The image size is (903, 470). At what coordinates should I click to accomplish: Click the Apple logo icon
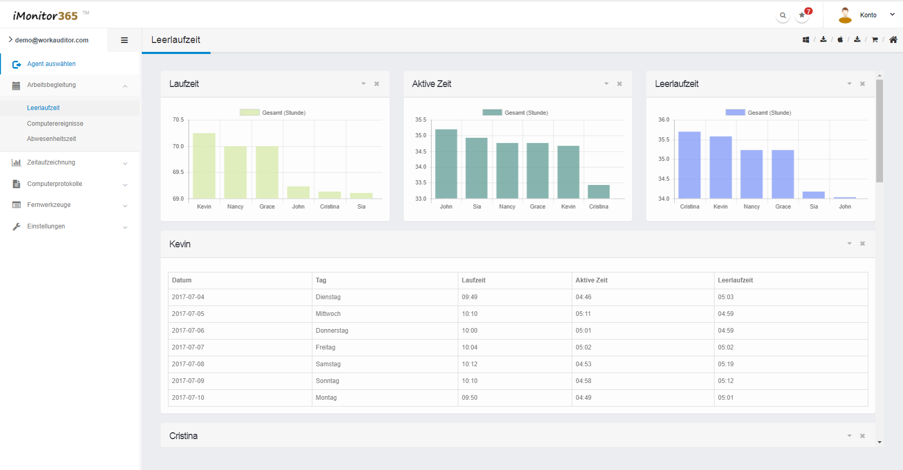(x=840, y=40)
